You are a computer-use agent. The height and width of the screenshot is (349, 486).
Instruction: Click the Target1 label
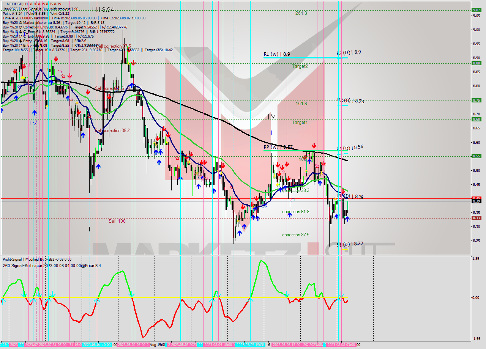tap(300, 122)
